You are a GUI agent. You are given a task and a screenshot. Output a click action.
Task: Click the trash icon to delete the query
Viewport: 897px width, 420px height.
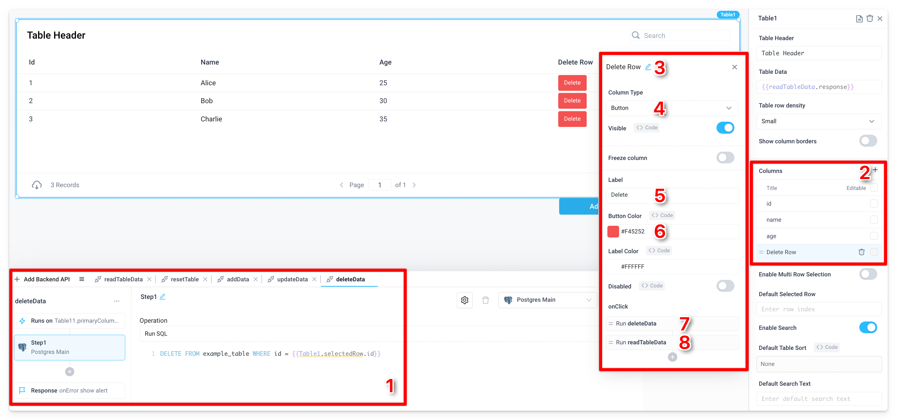[x=486, y=300]
